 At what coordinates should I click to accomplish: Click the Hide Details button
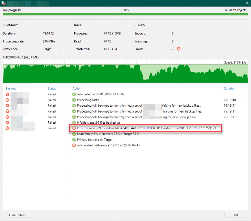(18, 215)
